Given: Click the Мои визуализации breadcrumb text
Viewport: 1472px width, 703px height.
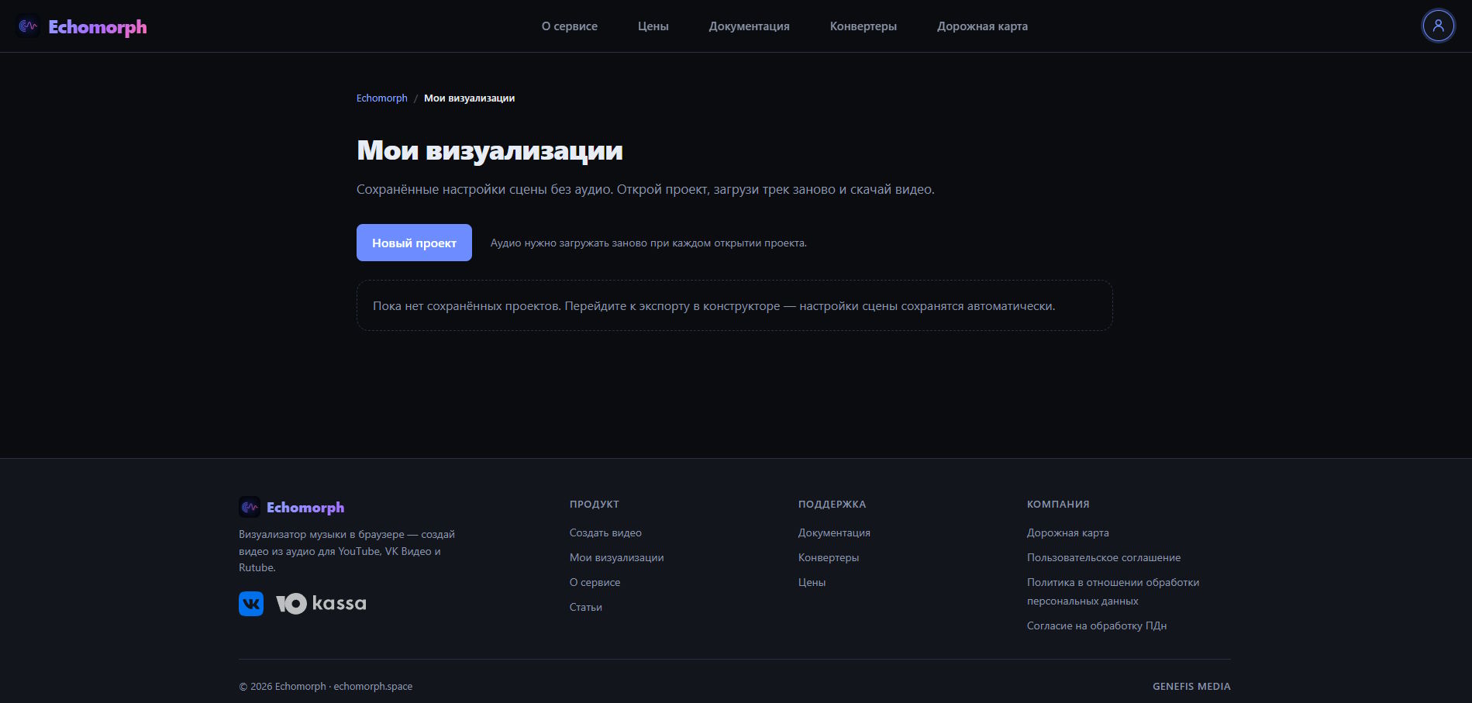Looking at the screenshot, I should click(469, 98).
